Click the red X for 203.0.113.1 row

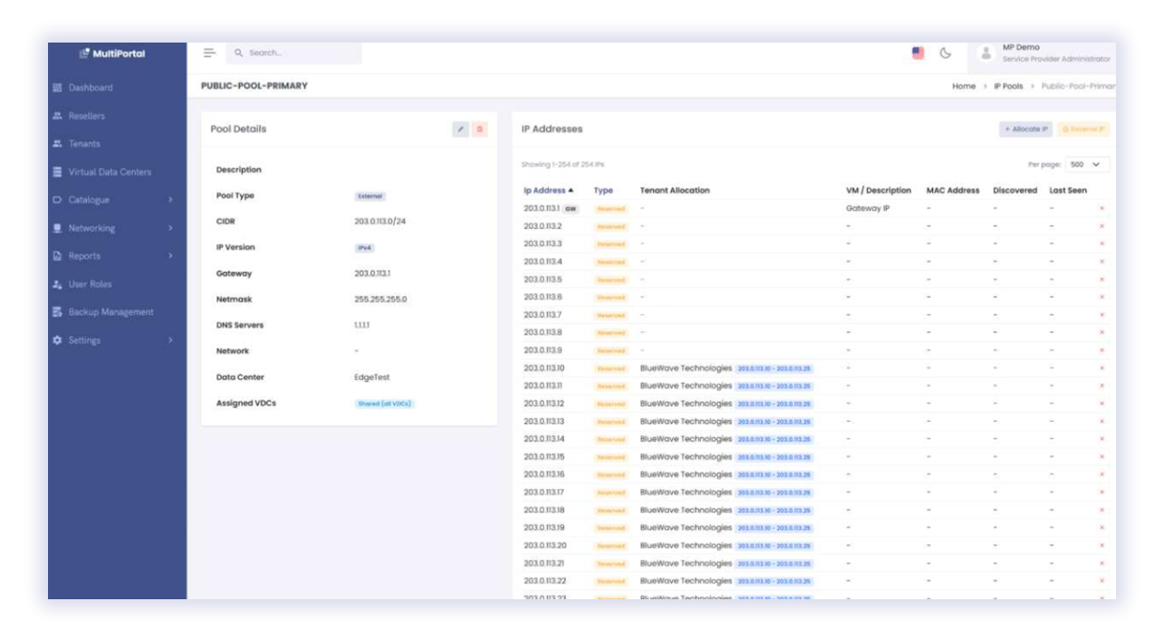(x=1101, y=209)
